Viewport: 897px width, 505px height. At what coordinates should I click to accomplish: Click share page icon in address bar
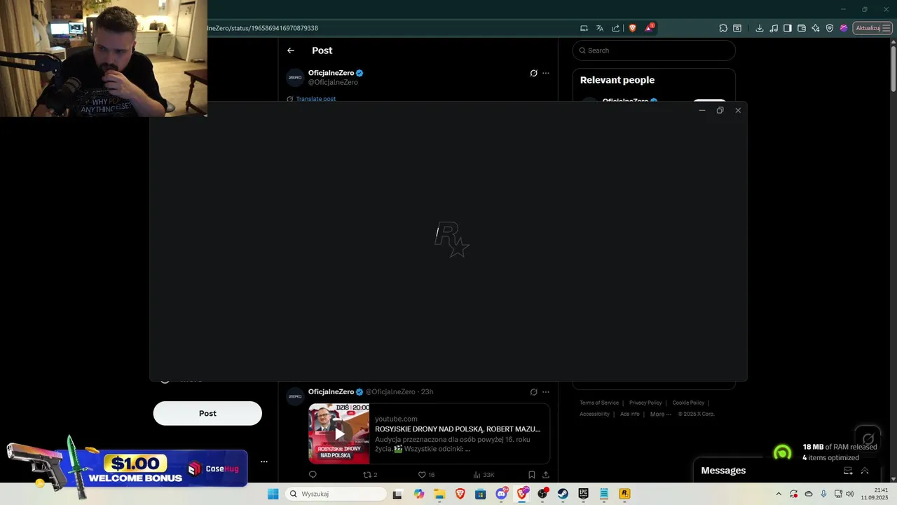616,28
